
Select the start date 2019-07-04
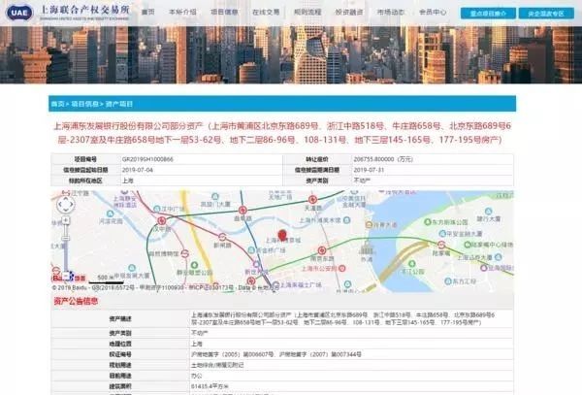[138, 170]
